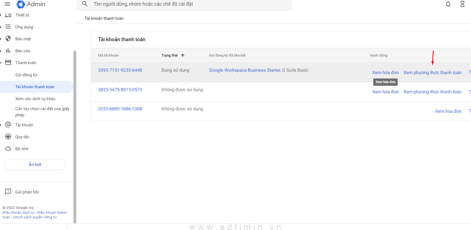Open the hourglass tasks icon
Viewport: 471px width, 230px height.
463,4
